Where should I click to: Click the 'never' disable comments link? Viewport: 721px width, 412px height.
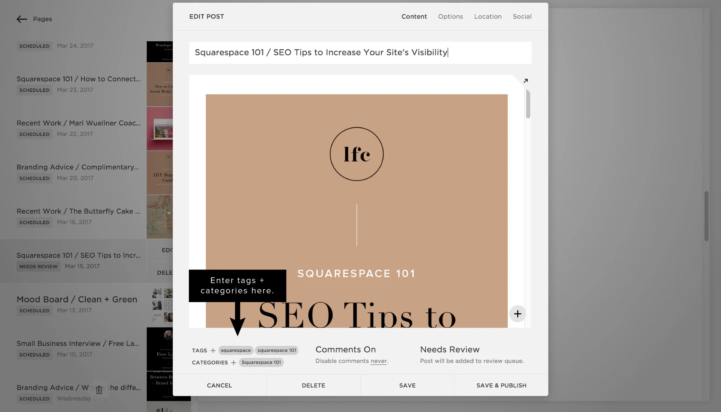(x=379, y=361)
